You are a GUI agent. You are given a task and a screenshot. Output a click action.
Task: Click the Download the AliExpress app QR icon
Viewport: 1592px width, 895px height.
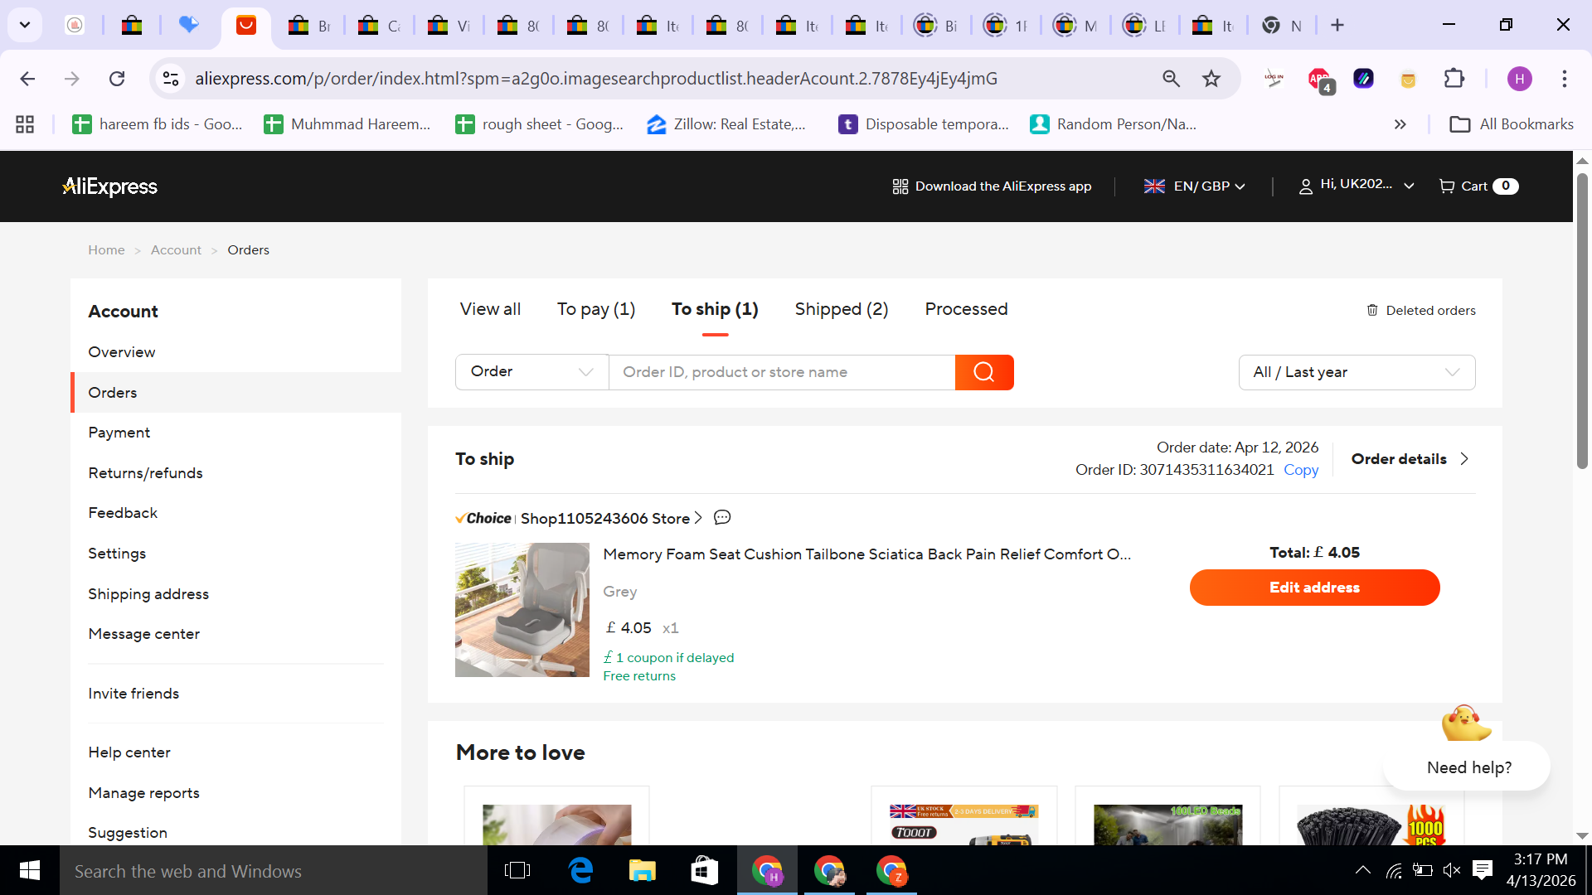pos(900,186)
